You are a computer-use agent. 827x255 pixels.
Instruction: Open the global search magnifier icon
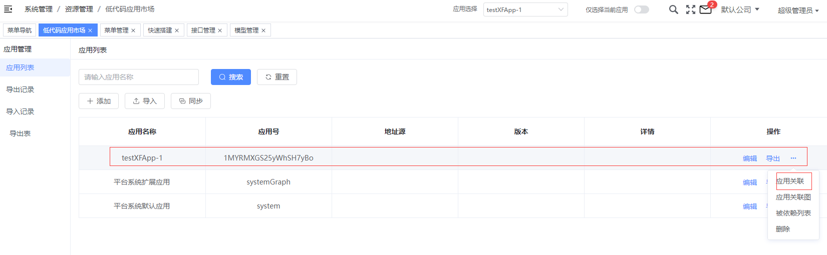click(x=674, y=9)
